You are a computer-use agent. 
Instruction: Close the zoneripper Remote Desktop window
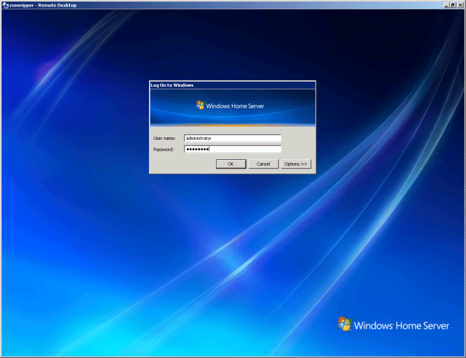[x=460, y=5]
